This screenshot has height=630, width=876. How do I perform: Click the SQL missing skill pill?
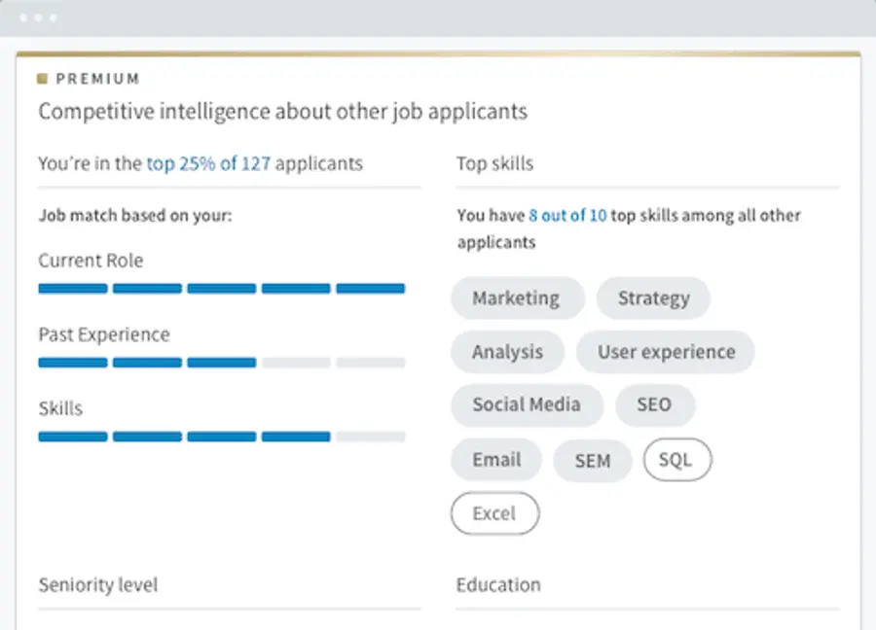coord(677,460)
